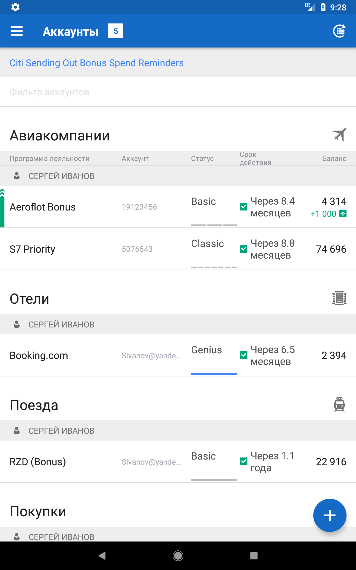Open the hamburger navigation menu

17,31
